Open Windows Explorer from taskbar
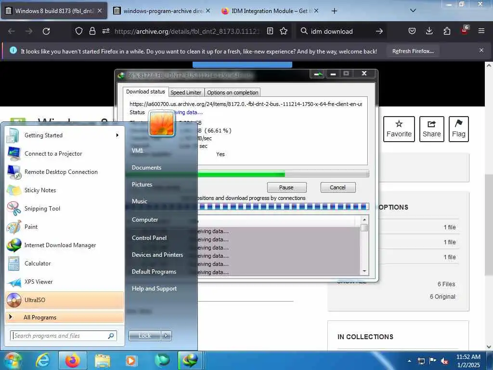Viewport: 493px width, 370px height. [103, 360]
